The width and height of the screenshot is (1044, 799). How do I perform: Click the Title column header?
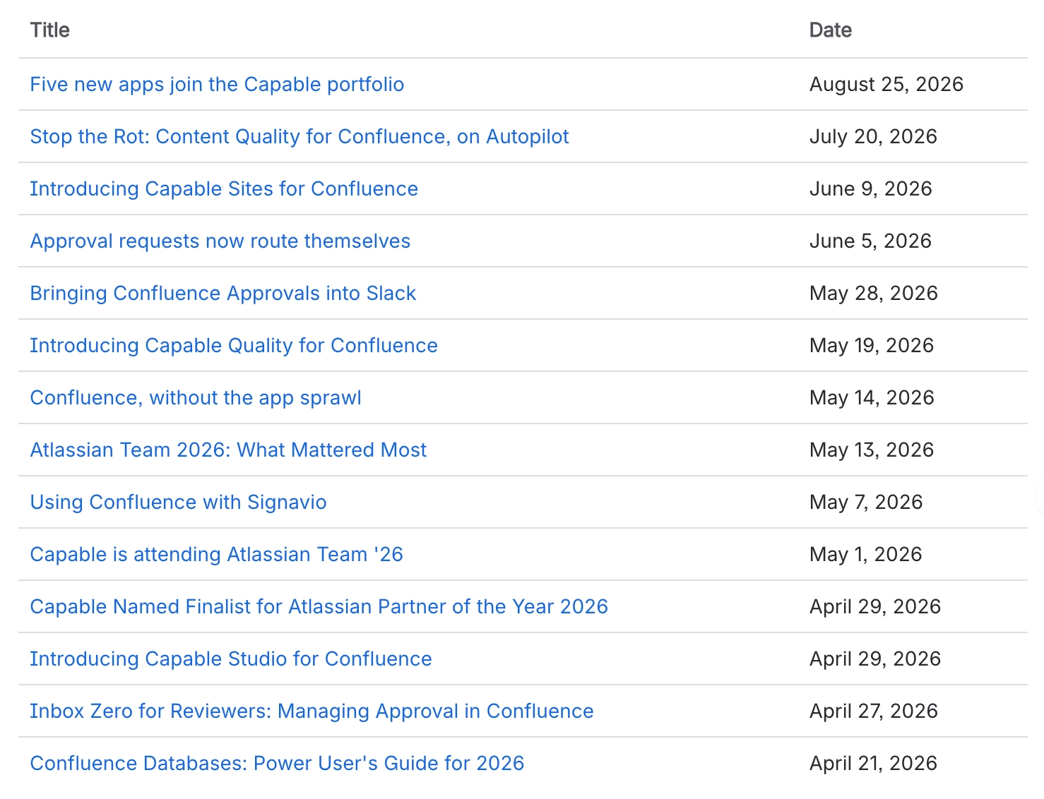[50, 30]
